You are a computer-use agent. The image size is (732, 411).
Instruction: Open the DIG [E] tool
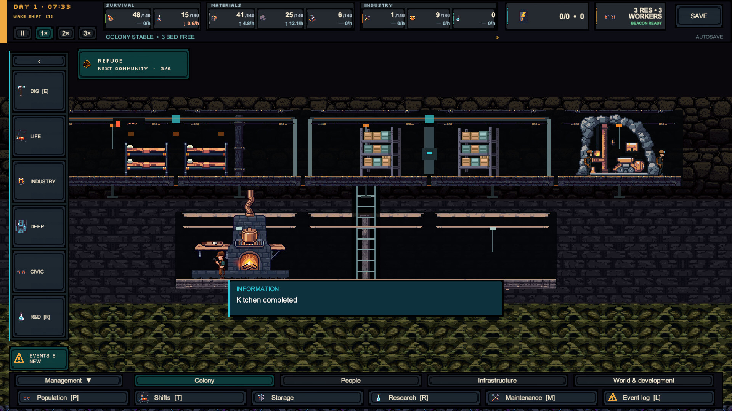click(x=39, y=91)
